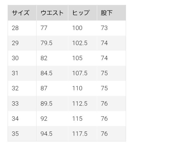The width and height of the screenshot is (184, 148).
Task: Click waist value 94.5
Action: [x=46, y=134]
